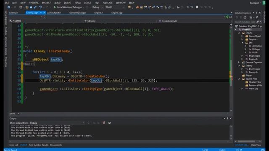Click the split editor icon above scrollbar
269x151 pixels.
[x=231, y=25]
